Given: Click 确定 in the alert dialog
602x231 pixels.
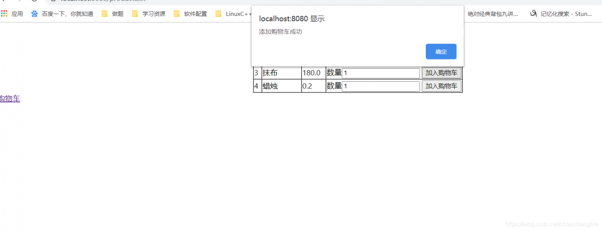Looking at the screenshot, I should coord(441,52).
